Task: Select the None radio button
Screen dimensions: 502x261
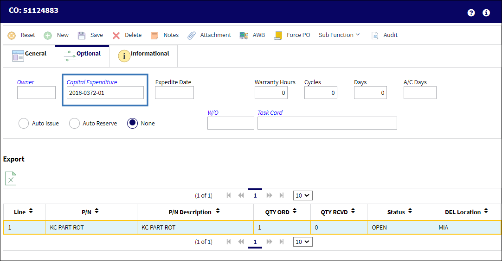Action: (133, 123)
